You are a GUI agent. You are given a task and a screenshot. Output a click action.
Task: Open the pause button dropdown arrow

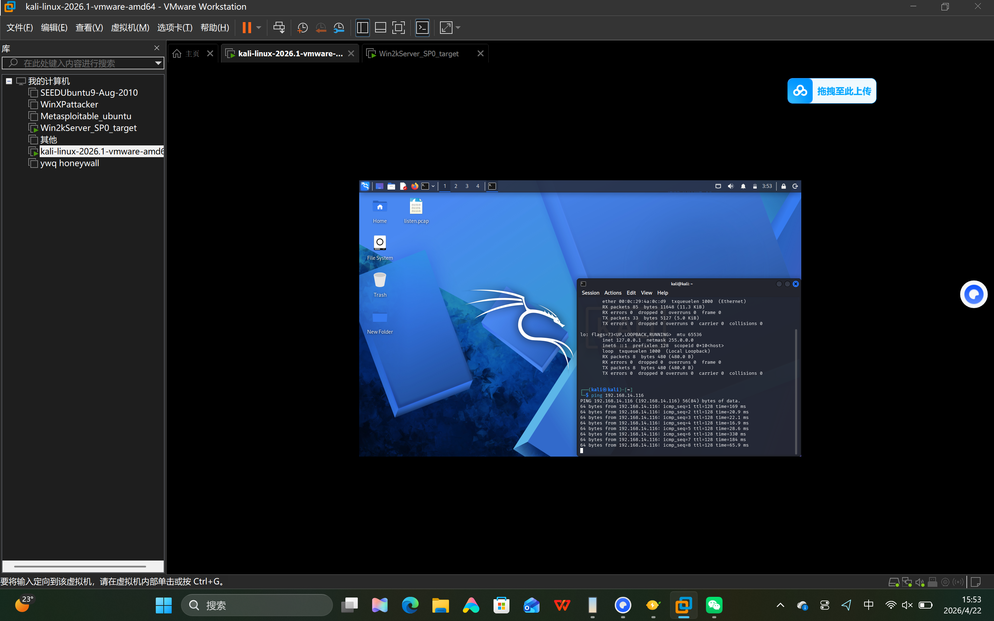[x=259, y=28]
